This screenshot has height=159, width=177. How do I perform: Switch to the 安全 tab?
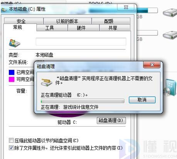(21, 21)
